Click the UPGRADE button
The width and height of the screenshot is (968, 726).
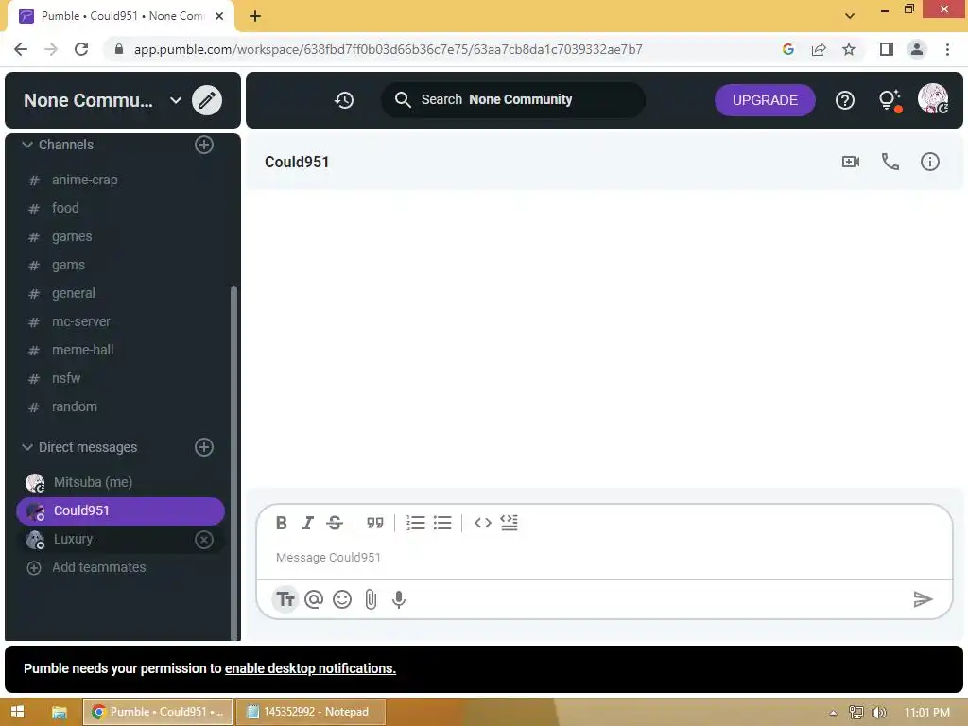coord(764,100)
